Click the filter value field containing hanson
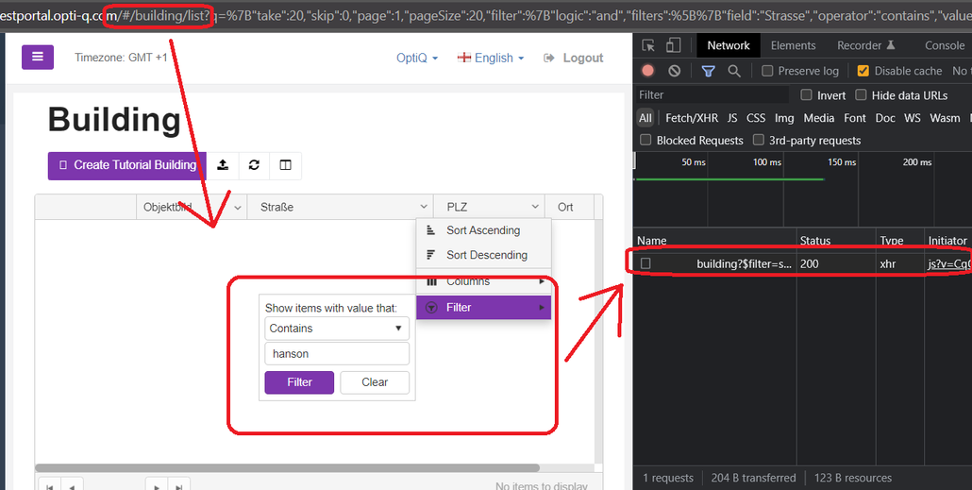The width and height of the screenshot is (972, 490). pyautogui.click(x=336, y=354)
